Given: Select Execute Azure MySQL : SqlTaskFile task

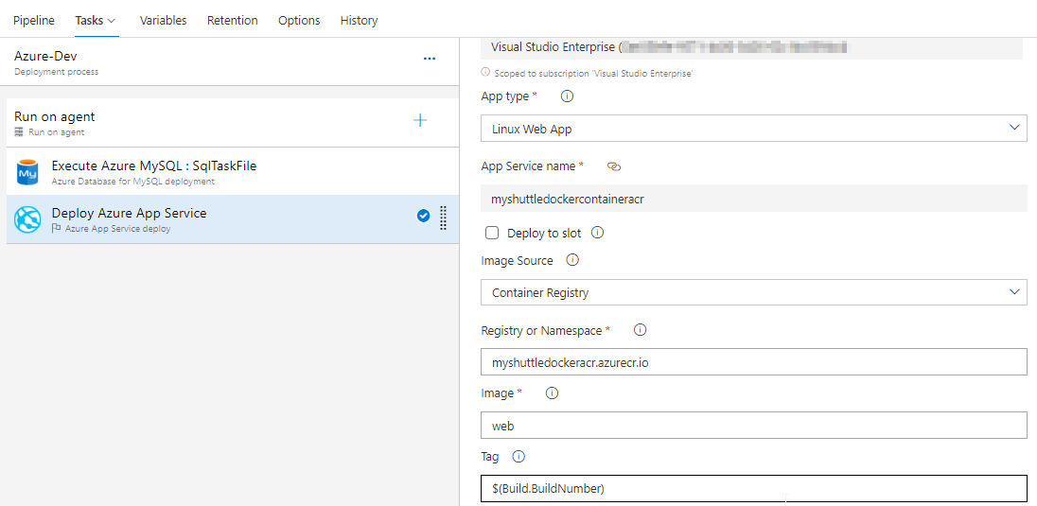Looking at the screenshot, I should 232,172.
